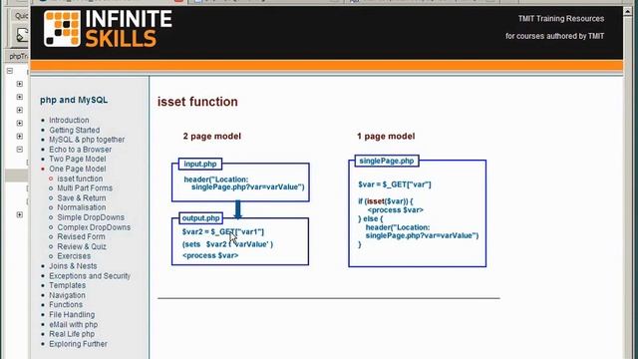Screen dimensions: 638x359
Task: Open the Exploring Further link
Action: click(x=78, y=344)
